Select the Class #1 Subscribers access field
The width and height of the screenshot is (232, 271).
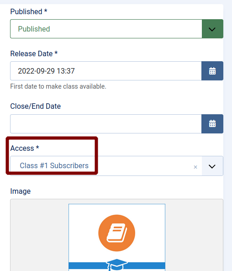coord(106,166)
